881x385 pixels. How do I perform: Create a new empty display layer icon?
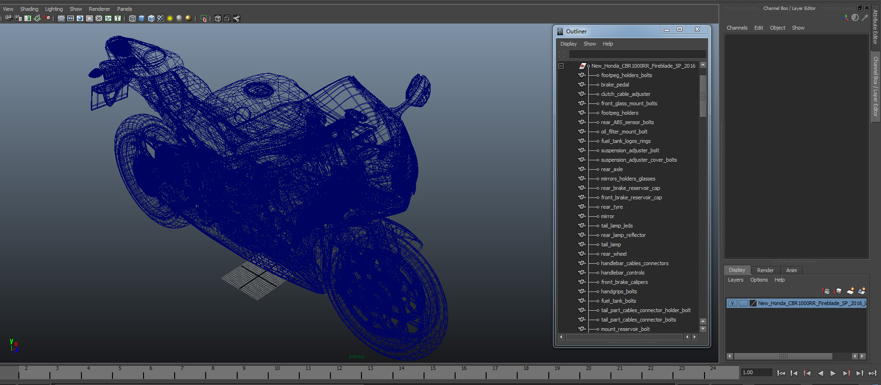(x=850, y=291)
